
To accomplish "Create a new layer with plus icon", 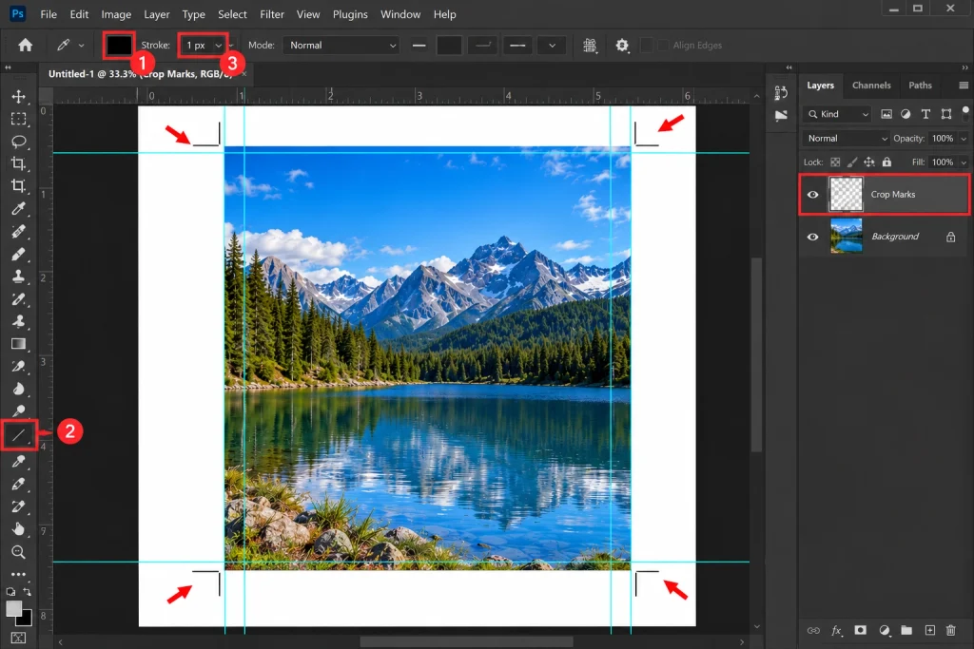I will [930, 630].
